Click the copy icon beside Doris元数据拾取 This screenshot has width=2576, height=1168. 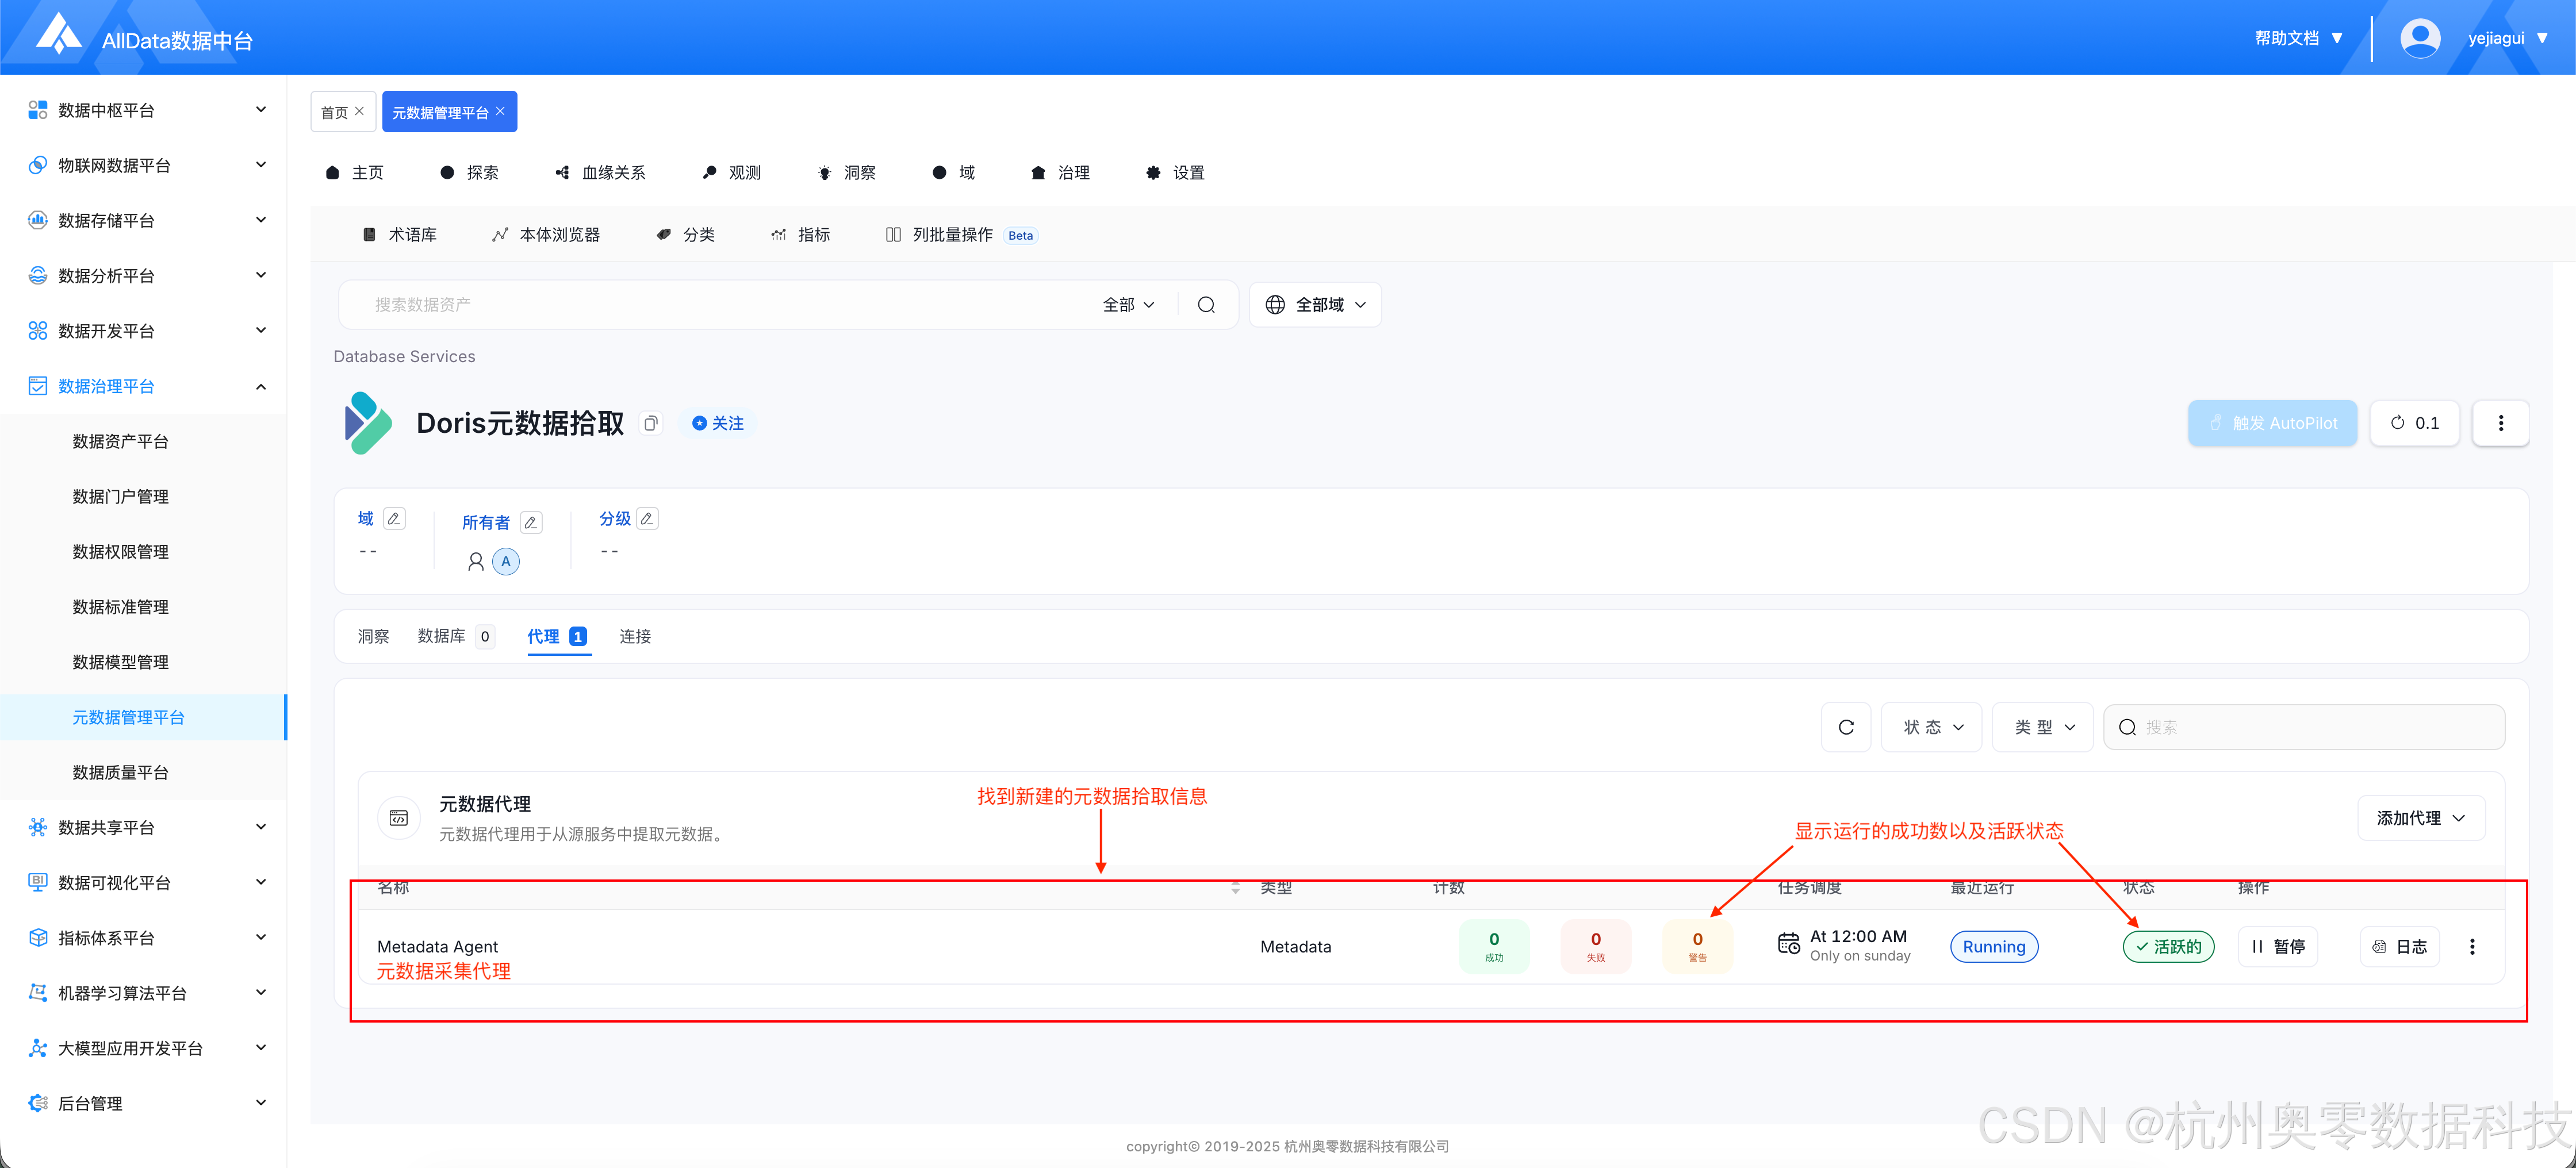pos(651,423)
